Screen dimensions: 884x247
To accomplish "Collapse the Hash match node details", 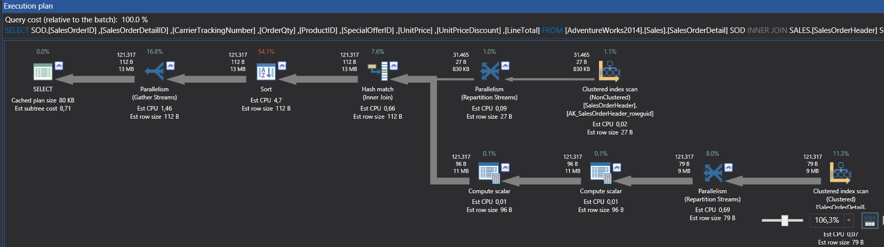I will (x=393, y=65).
